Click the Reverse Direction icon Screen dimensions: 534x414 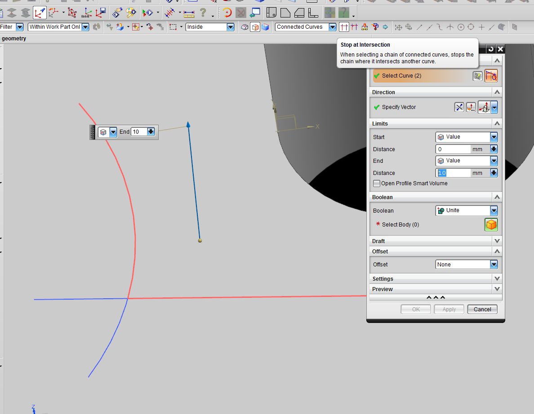click(x=459, y=107)
